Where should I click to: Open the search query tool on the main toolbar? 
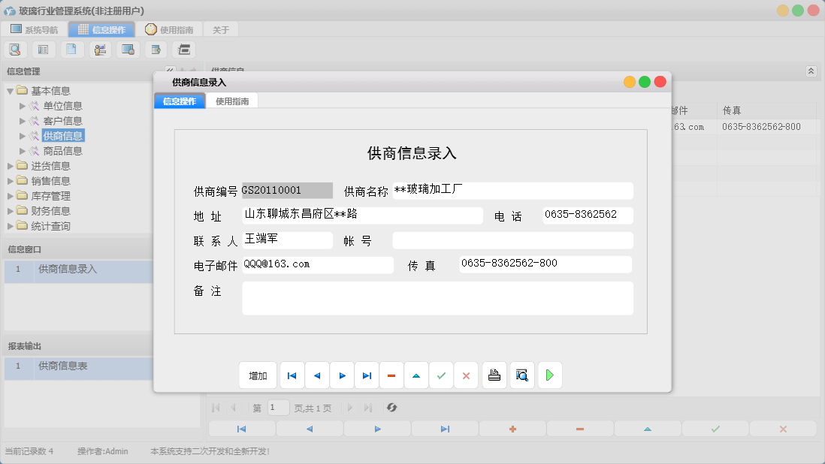[15, 49]
